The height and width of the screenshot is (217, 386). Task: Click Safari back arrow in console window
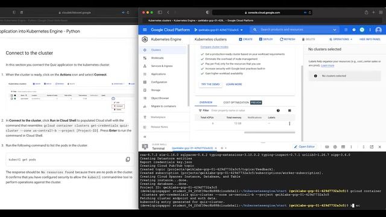coord(168,12)
